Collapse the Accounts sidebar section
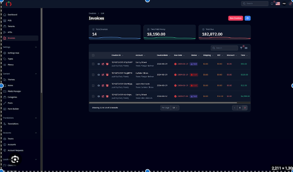This screenshot has width=293, height=172. (36, 133)
